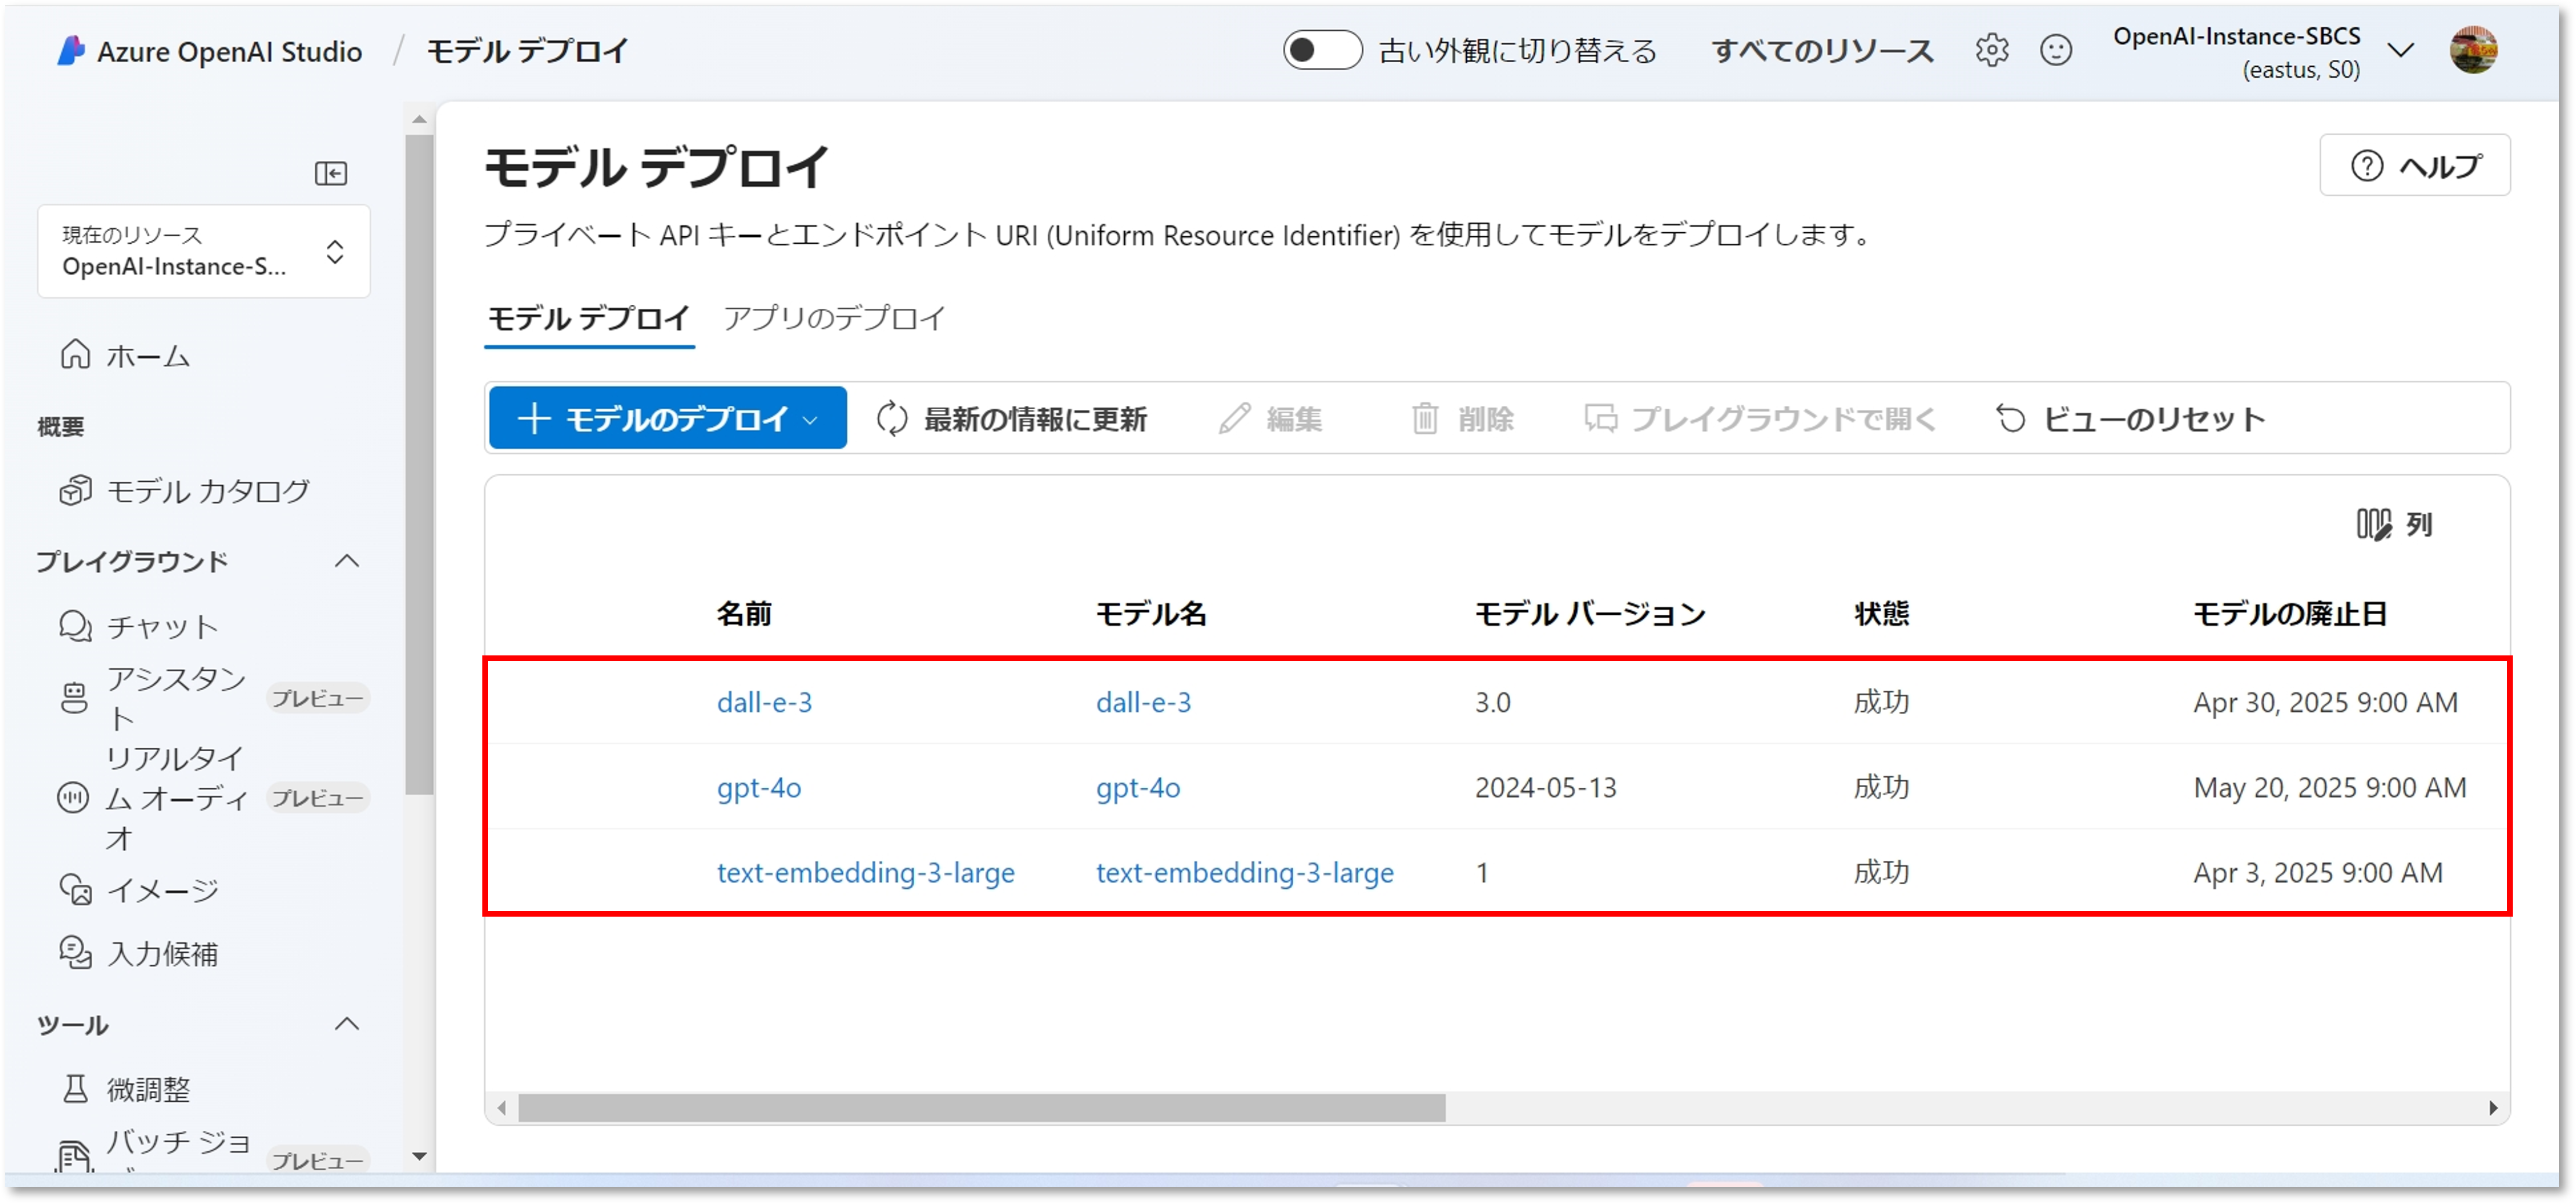
Task: Sort by モデルの廃止日 column header
Action: click(2290, 613)
